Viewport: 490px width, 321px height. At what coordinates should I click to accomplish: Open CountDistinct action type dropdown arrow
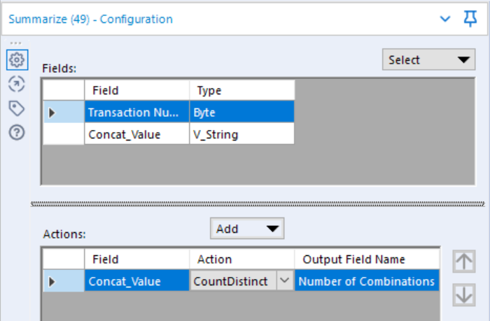click(285, 280)
